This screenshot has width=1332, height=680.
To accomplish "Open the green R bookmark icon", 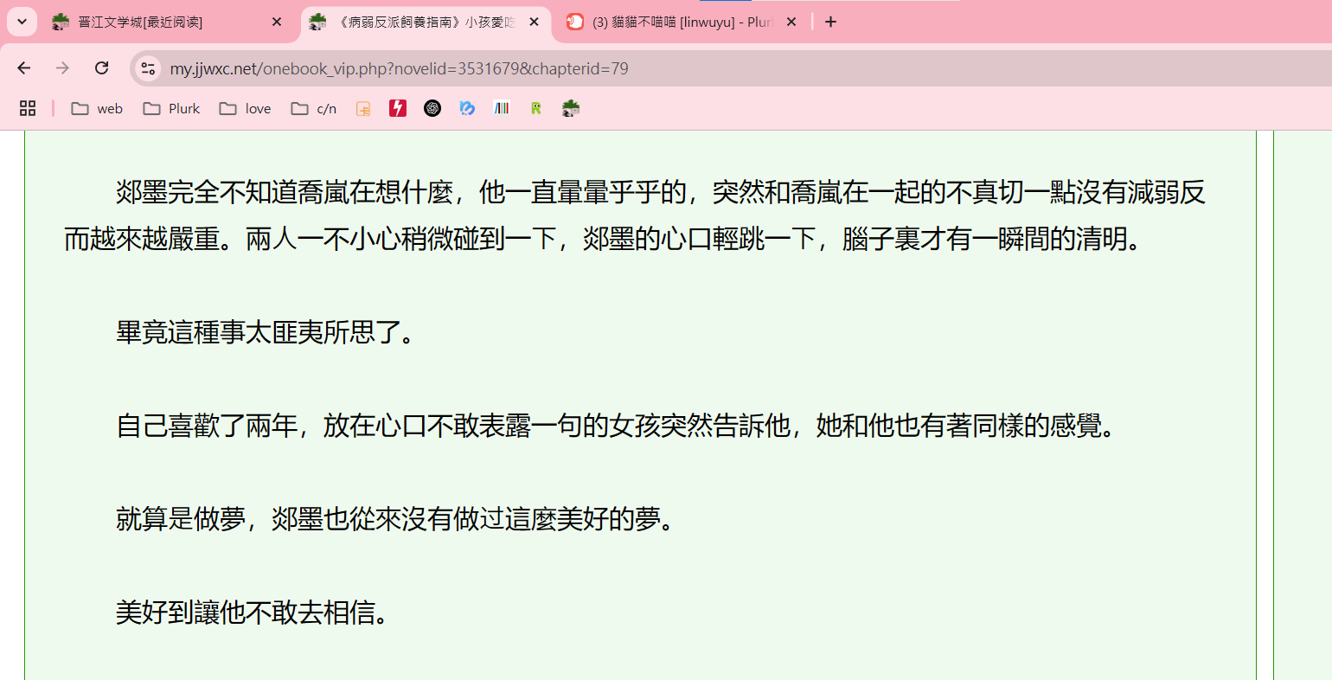I will tap(536, 108).
